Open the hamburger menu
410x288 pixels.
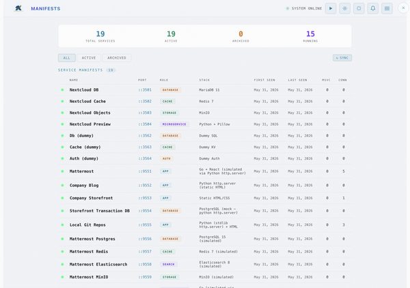[x=387, y=8]
